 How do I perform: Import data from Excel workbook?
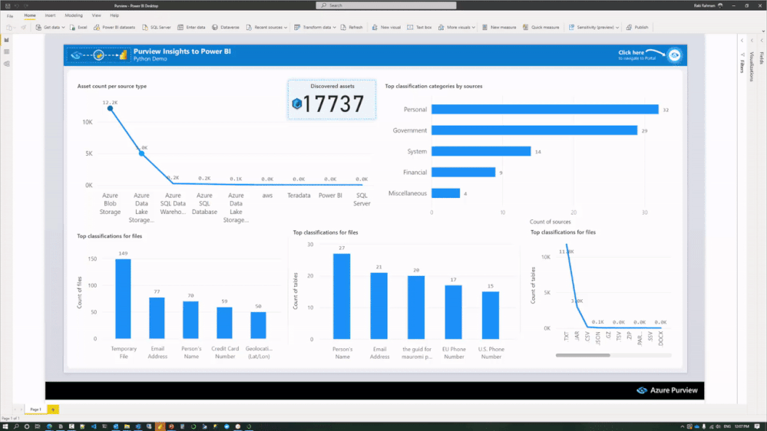(78, 28)
